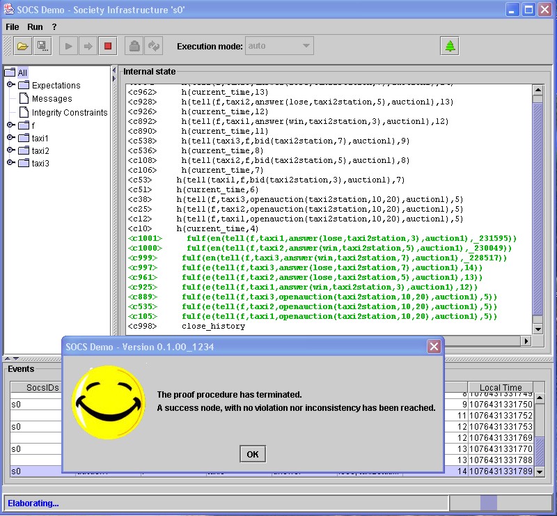Click the refresh arrows toolbar icon

click(153, 47)
